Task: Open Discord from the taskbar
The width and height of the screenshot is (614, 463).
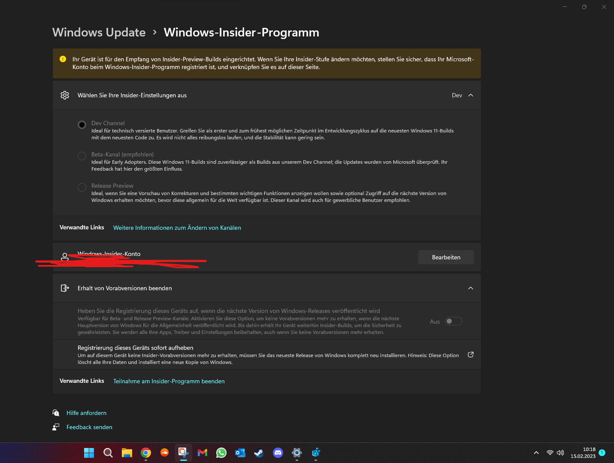Action: [x=278, y=453]
